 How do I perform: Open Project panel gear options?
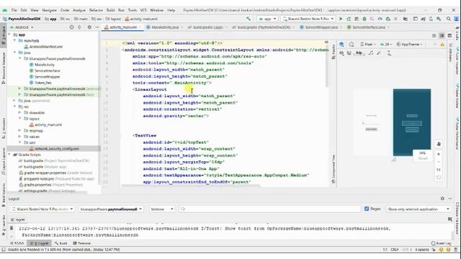[89, 27]
